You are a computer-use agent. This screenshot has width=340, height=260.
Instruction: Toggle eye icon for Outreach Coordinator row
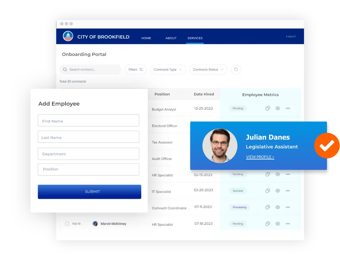[x=278, y=207]
